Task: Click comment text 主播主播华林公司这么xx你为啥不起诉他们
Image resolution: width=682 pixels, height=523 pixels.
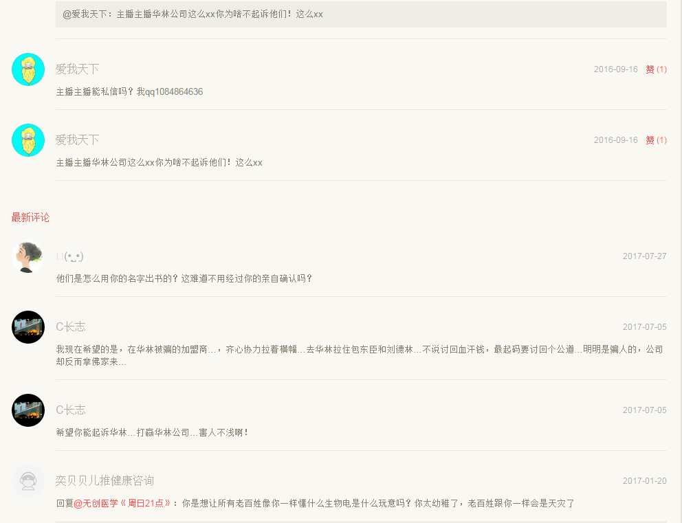Action: 159,163
